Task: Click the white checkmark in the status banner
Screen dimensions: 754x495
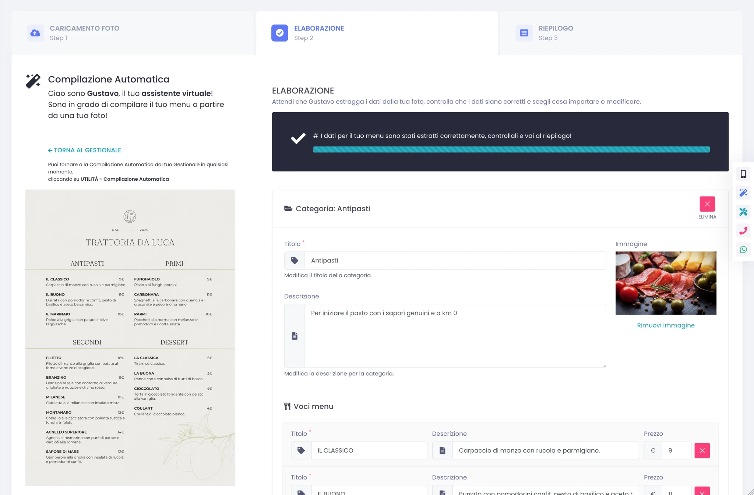Action: tap(298, 139)
